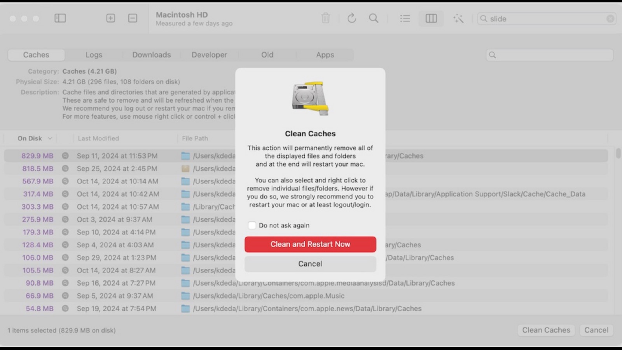Select the 90.8 MB mediaanalysisd row
The width and height of the screenshot is (622, 350).
click(x=306, y=283)
